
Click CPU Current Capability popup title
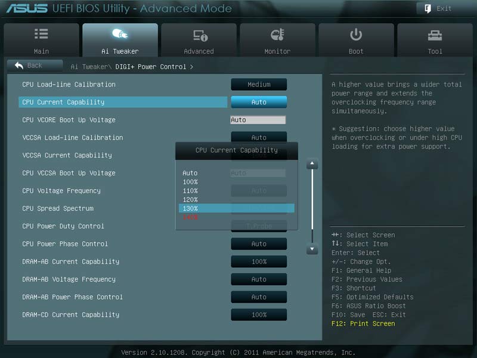237,150
